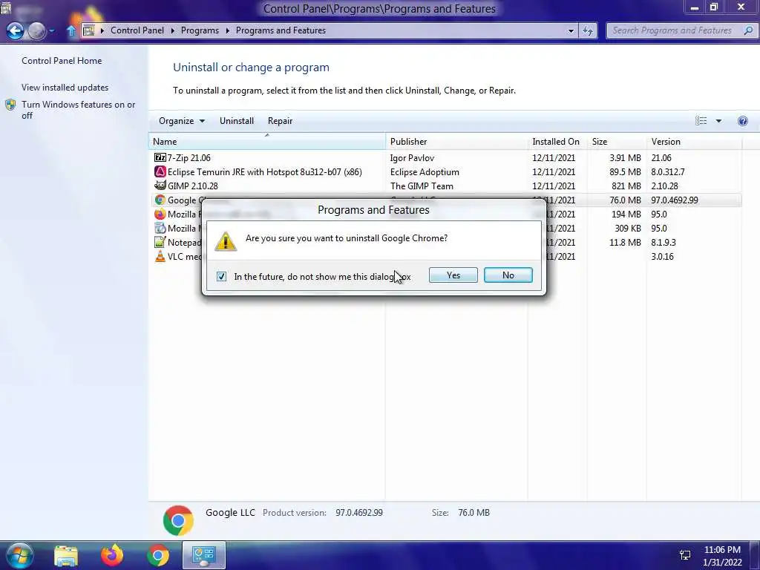Viewport: 760px width, 570px height.
Task: Select the GIMP 2.10.28 icon
Action: (160, 185)
